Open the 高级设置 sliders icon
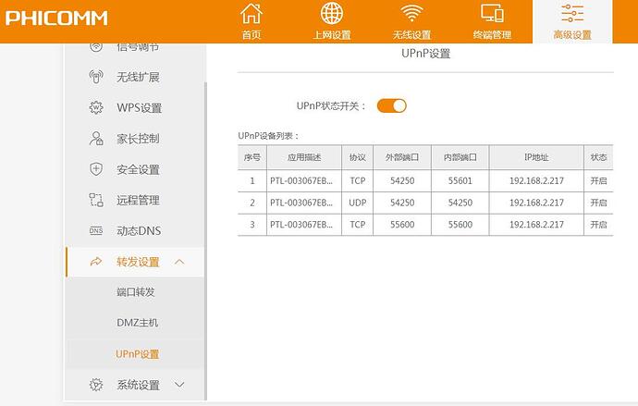Screen dimensions: 638x406 (572, 13)
